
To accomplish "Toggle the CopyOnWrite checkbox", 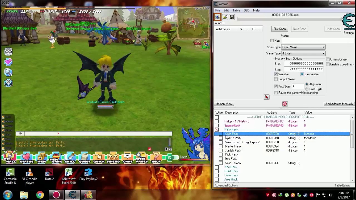I will tap(276, 79).
